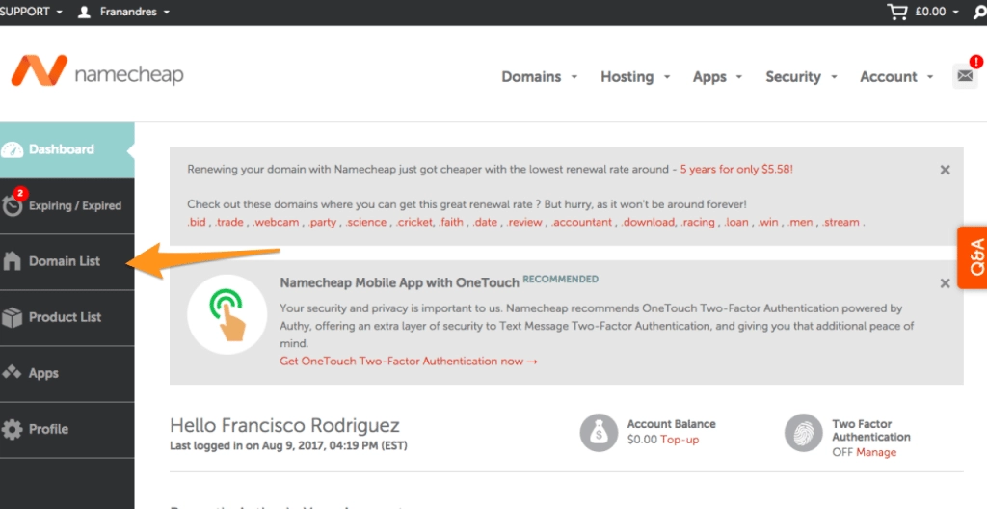Screen dimensions: 987x509
Task: Click the .webcam domain link
Action: pos(276,222)
